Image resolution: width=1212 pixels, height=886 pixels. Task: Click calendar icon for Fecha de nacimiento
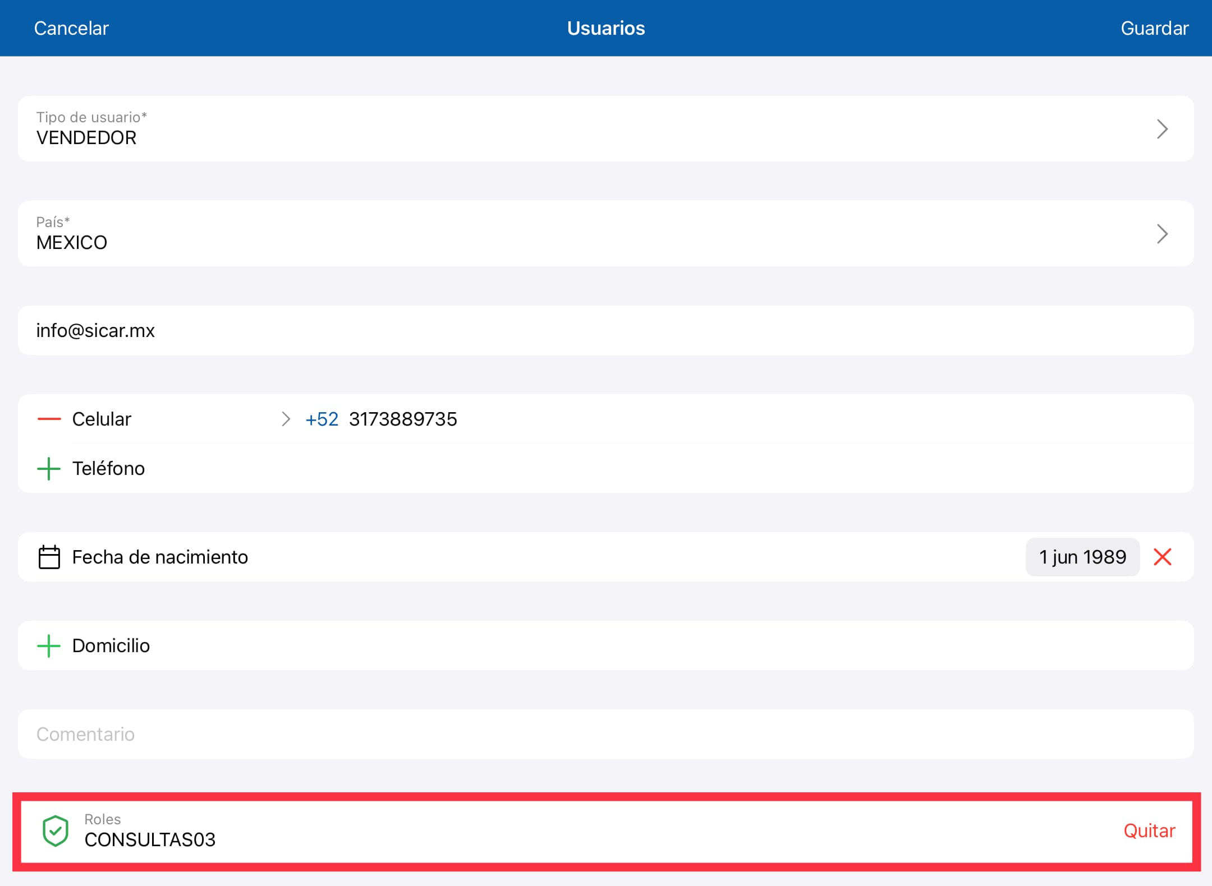[49, 557]
